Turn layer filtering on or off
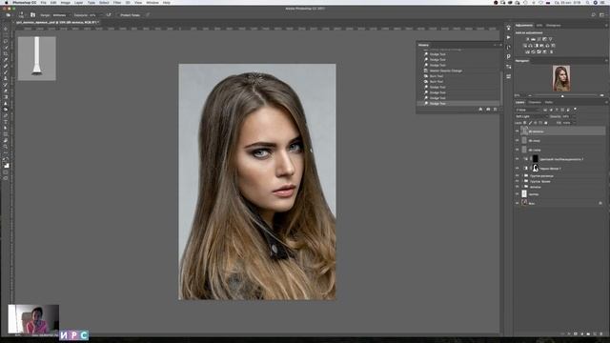610x343 pixels. coord(575,110)
